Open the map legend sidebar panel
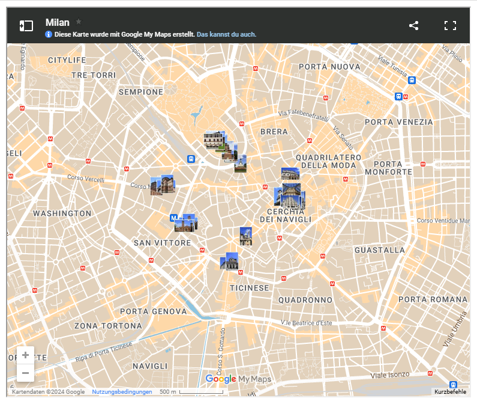This screenshot has width=477, height=404. point(26,25)
